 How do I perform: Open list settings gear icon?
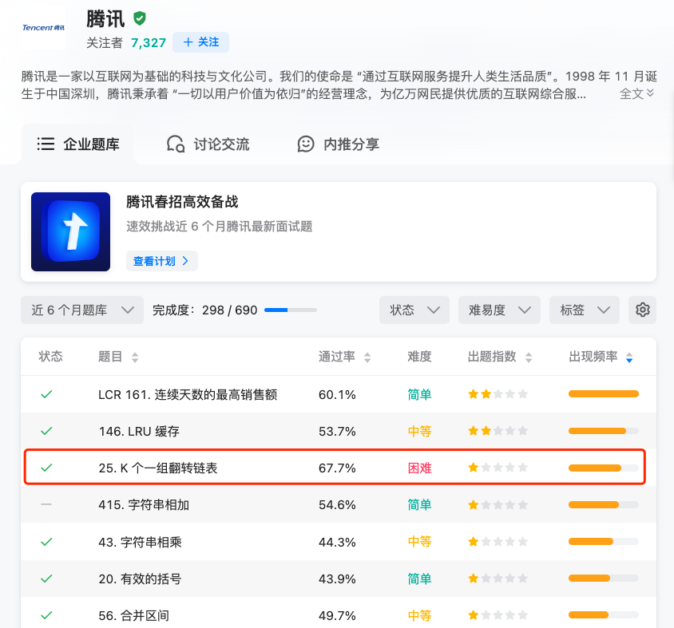point(642,310)
